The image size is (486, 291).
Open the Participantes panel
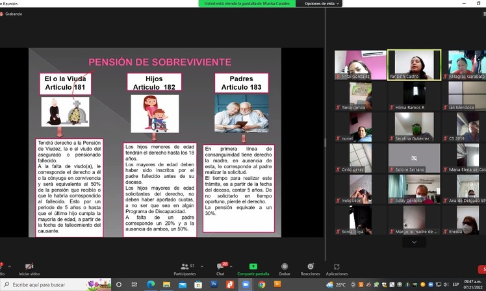(x=185, y=269)
